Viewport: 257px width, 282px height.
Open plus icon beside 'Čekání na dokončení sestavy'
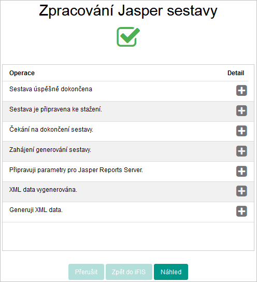[241, 131]
